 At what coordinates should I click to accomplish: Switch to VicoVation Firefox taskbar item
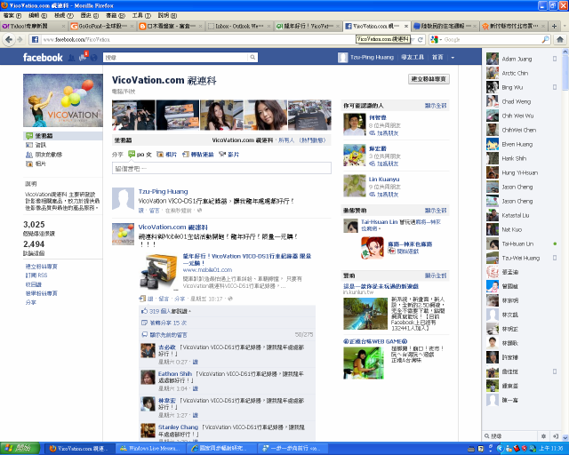coord(79,449)
